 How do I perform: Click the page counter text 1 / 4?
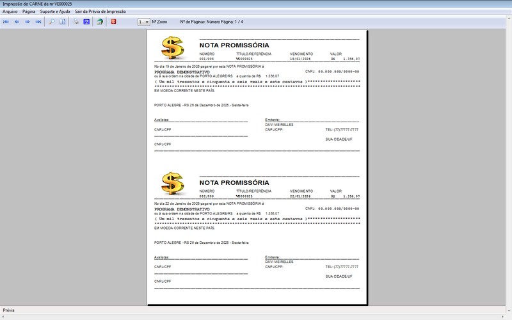tap(239, 22)
